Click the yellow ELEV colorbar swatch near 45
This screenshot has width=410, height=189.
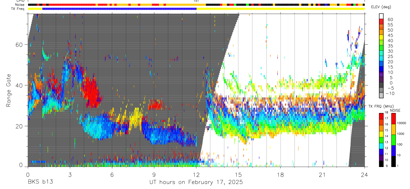[x=381, y=37]
